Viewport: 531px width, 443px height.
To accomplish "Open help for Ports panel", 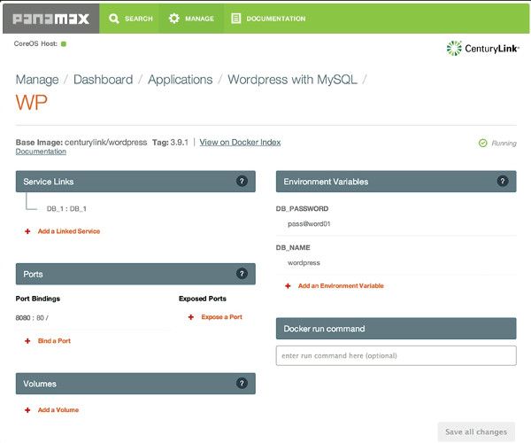I will coord(242,274).
